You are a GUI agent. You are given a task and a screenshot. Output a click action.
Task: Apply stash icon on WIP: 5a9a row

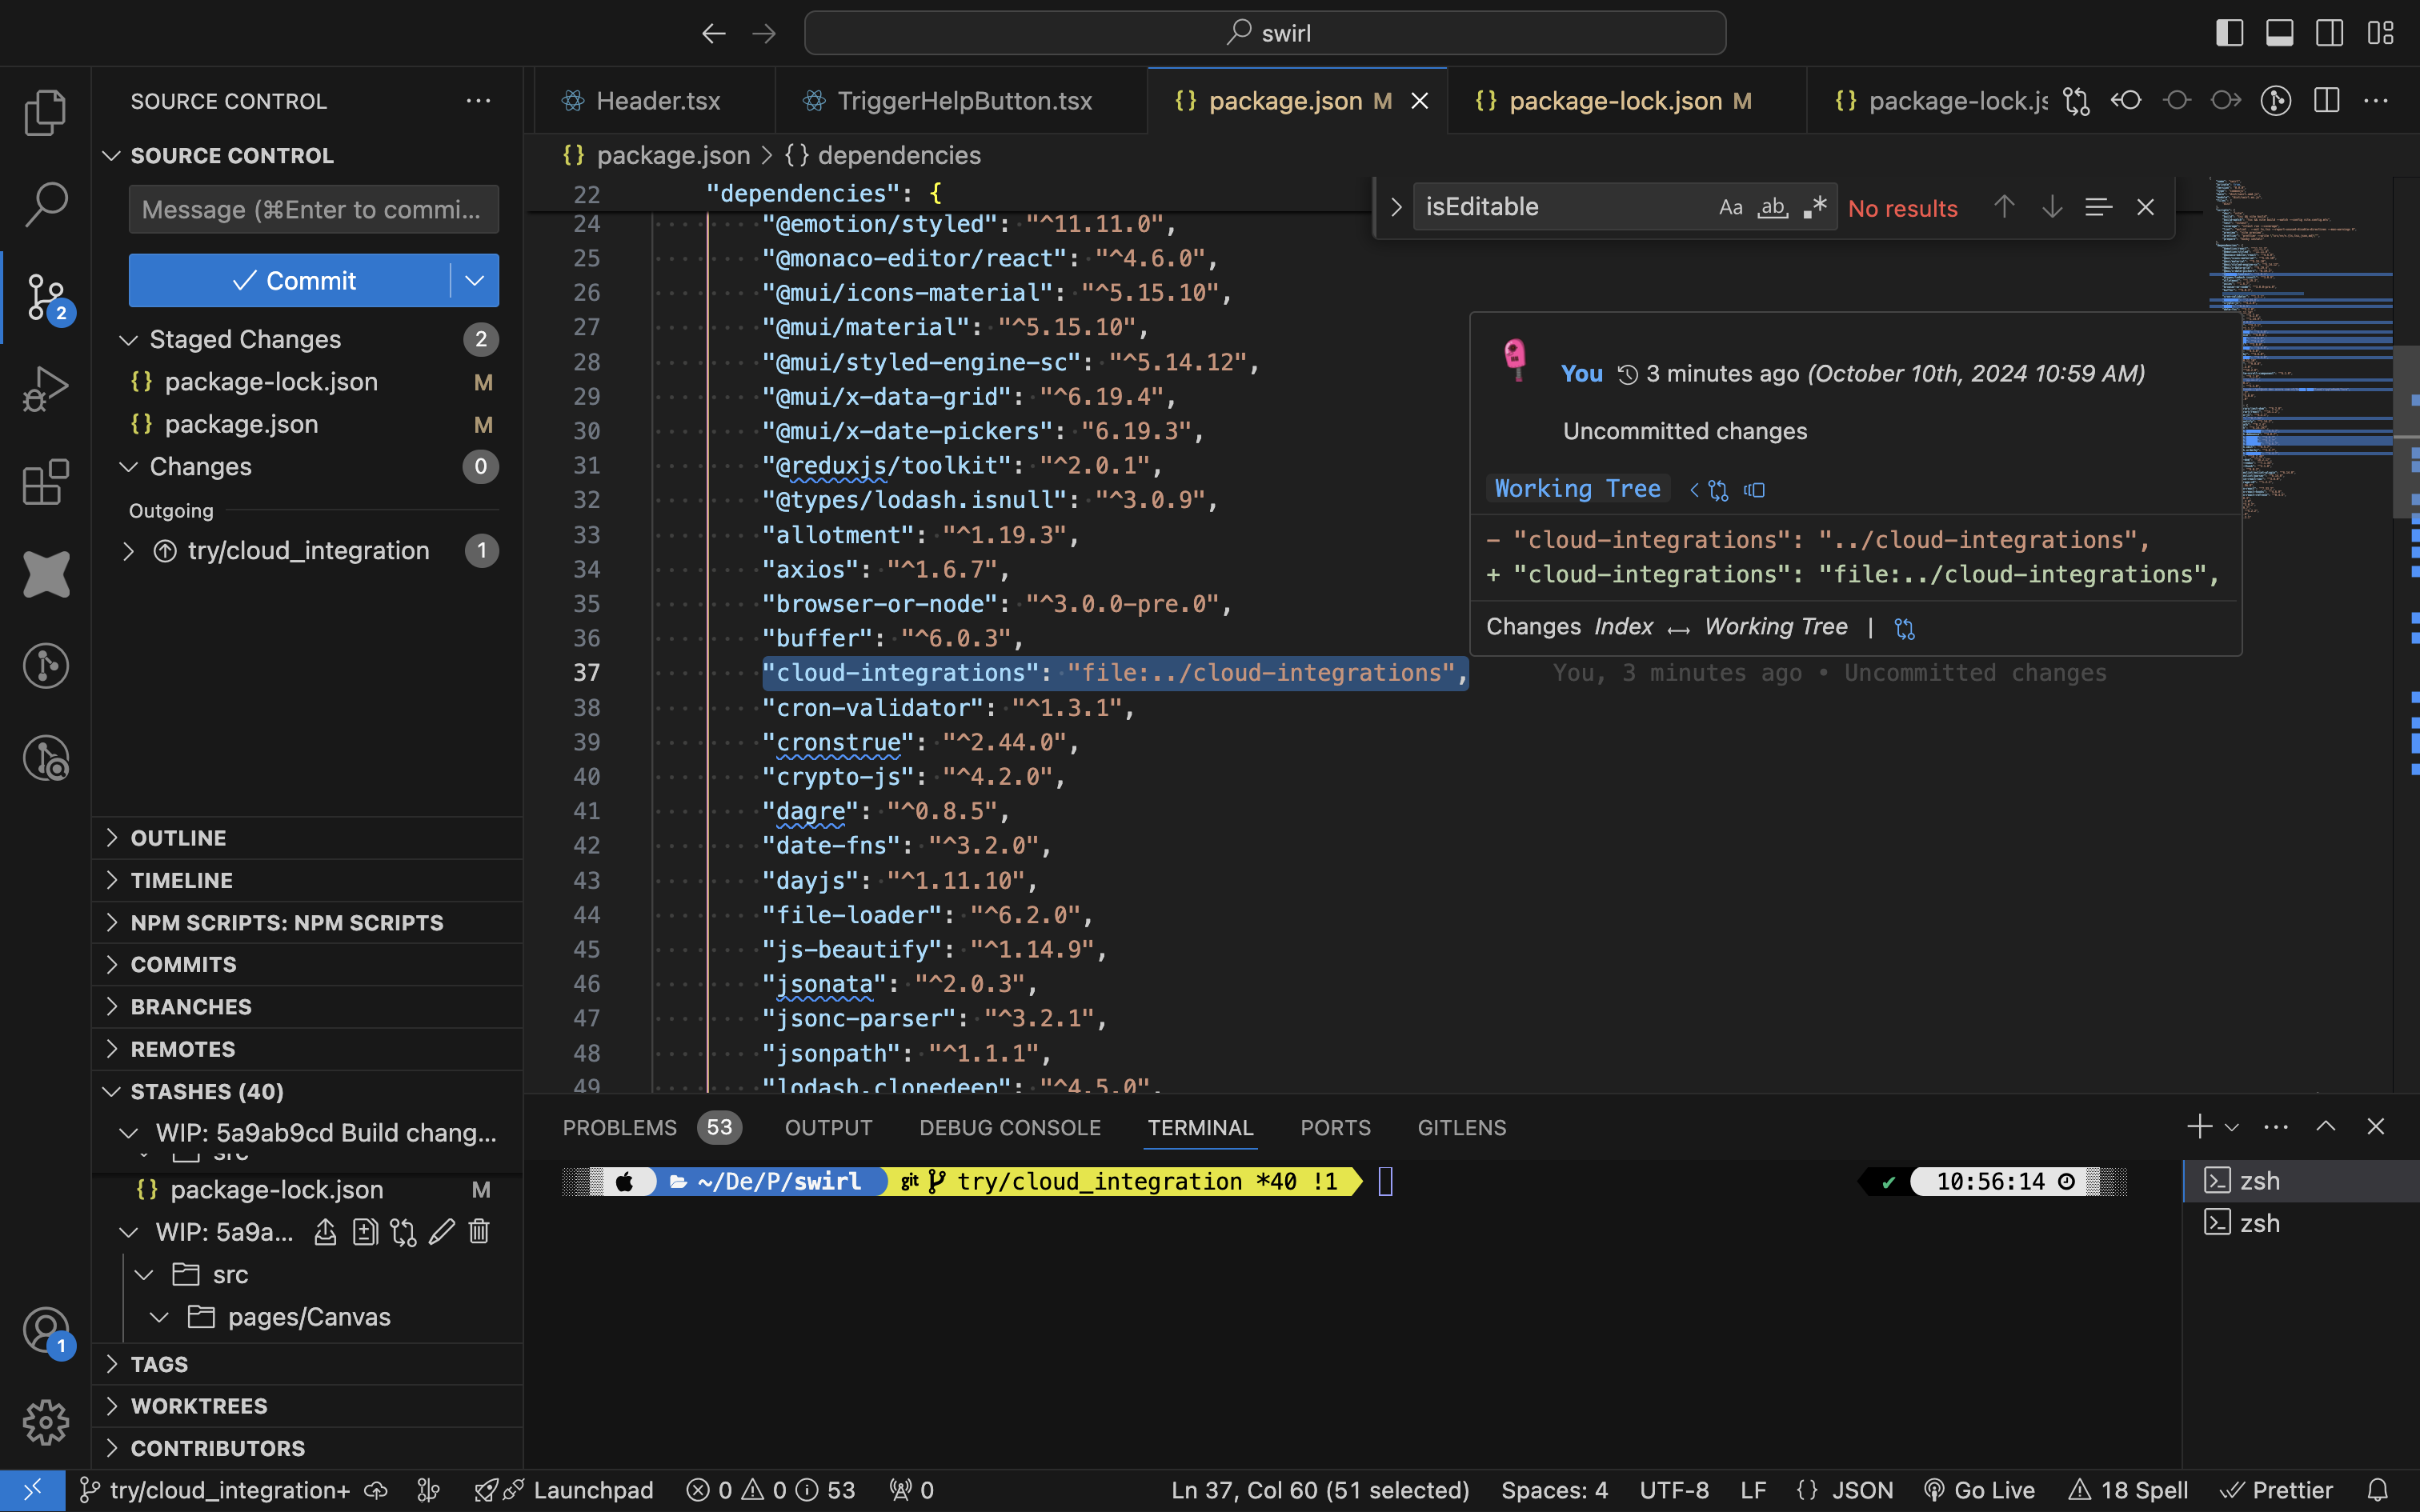click(325, 1232)
